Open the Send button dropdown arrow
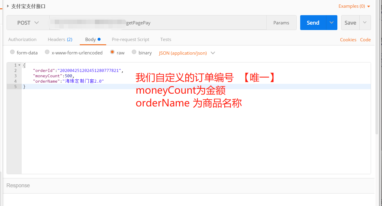 click(331, 22)
